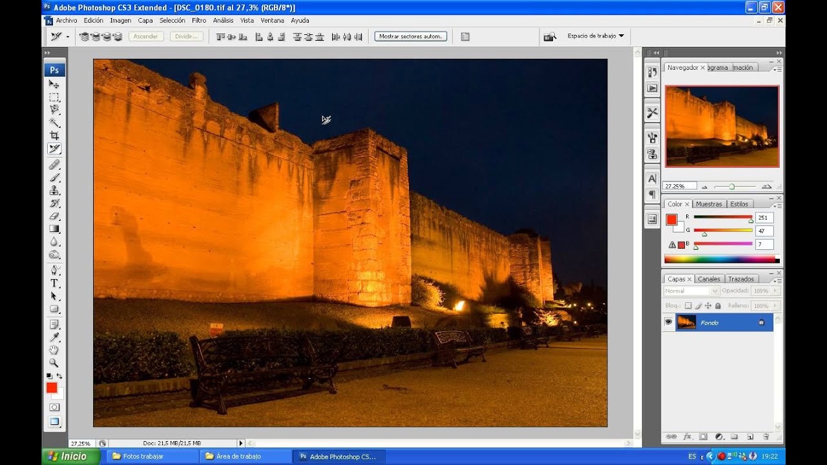Image resolution: width=827 pixels, height=465 pixels.
Task: Select the Clone Stamp tool
Action: coord(54,191)
